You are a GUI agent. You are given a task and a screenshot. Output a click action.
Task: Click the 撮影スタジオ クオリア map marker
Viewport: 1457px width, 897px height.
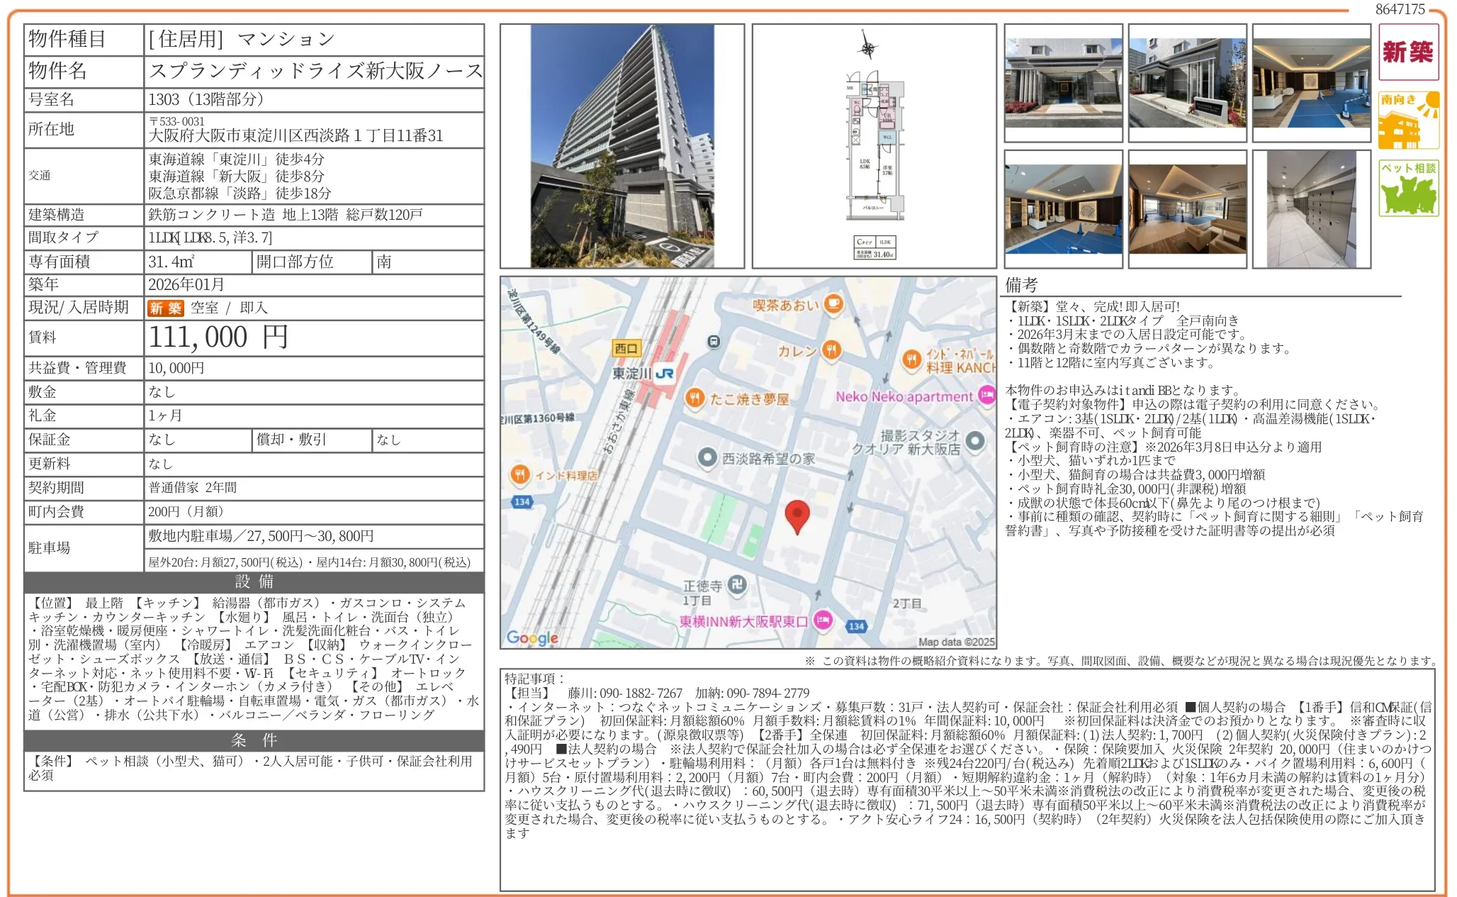[x=975, y=441]
